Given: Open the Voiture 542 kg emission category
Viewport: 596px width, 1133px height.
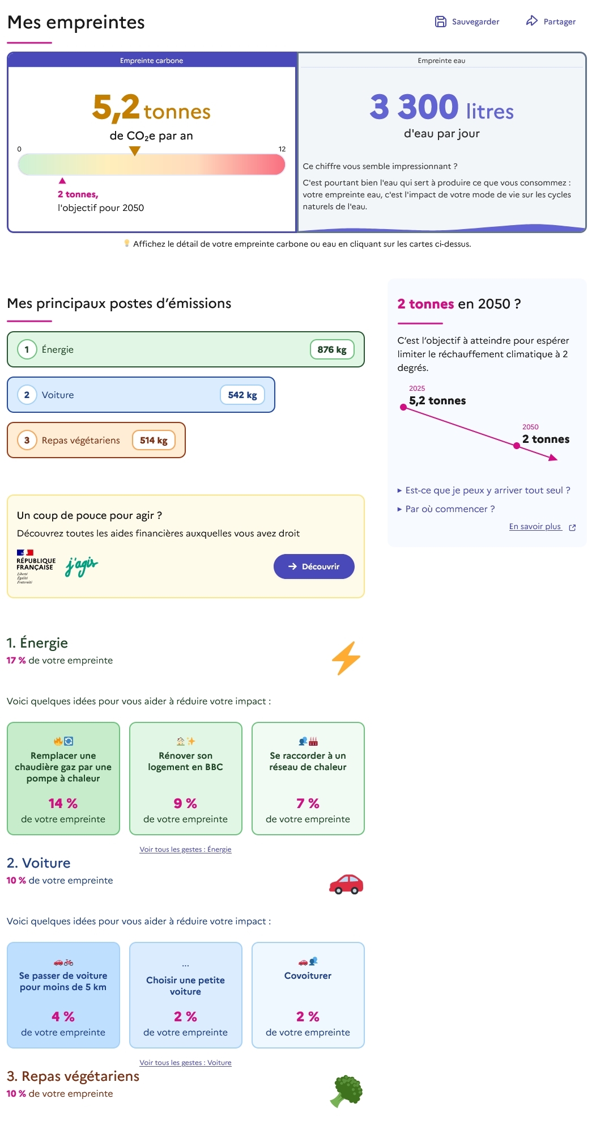Looking at the screenshot, I should click(141, 395).
